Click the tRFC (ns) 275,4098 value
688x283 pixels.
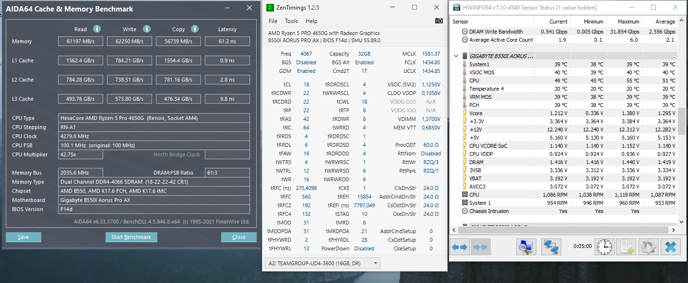(306, 188)
